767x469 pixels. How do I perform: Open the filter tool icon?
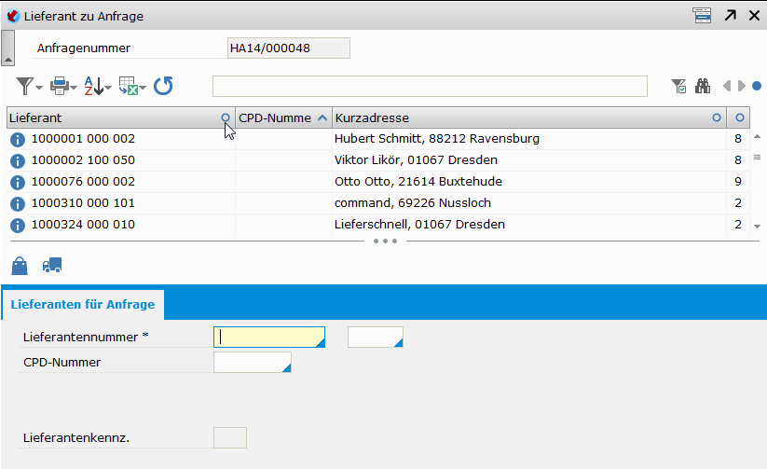pos(24,86)
